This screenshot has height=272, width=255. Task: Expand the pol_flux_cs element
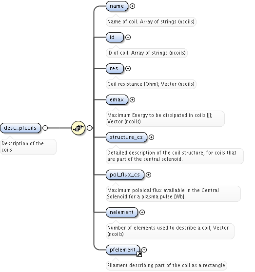tap(148, 175)
